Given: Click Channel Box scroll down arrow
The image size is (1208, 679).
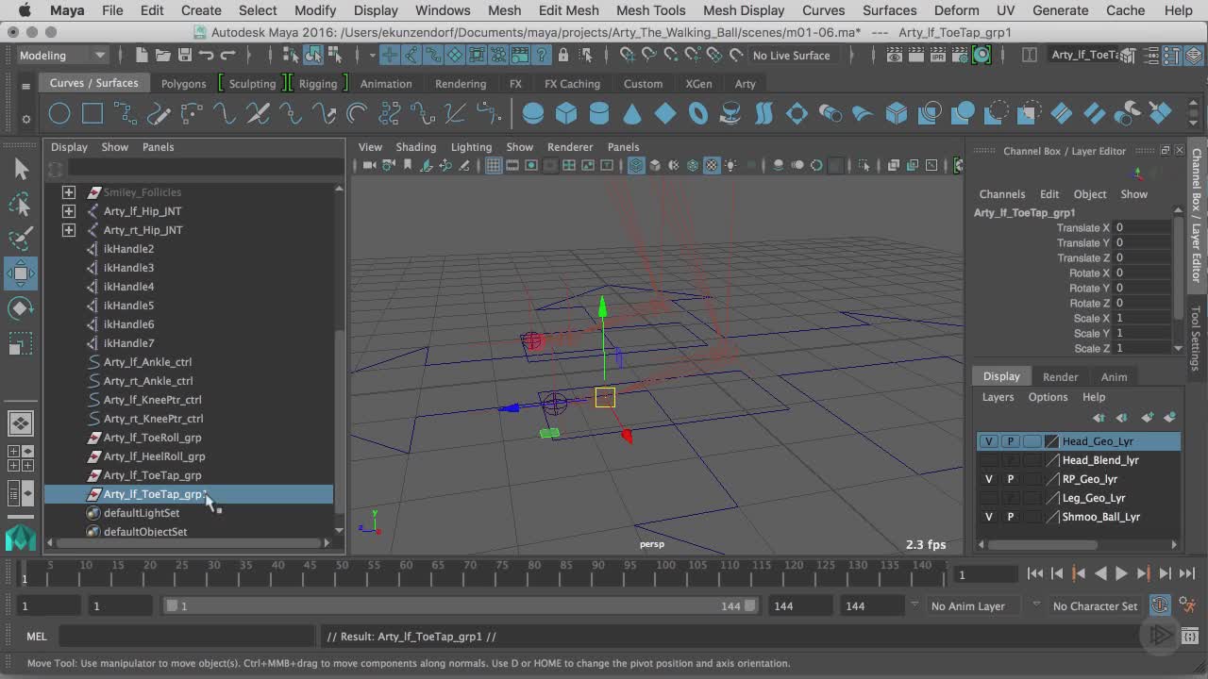Looking at the screenshot, I should coord(1178,348).
